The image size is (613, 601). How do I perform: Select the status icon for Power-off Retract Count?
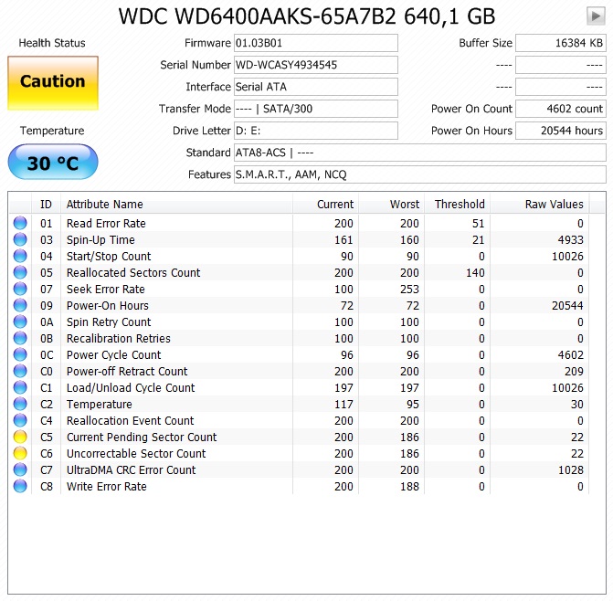click(x=20, y=371)
